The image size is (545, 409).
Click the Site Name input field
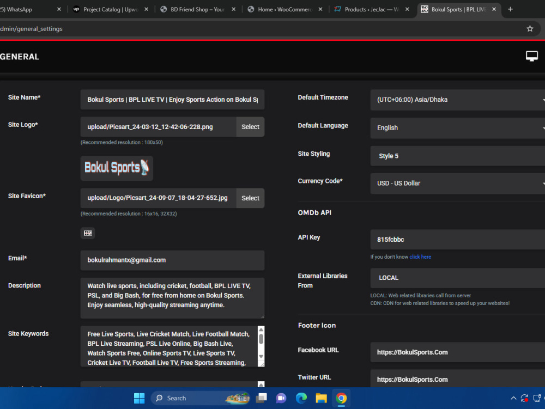coord(172,100)
